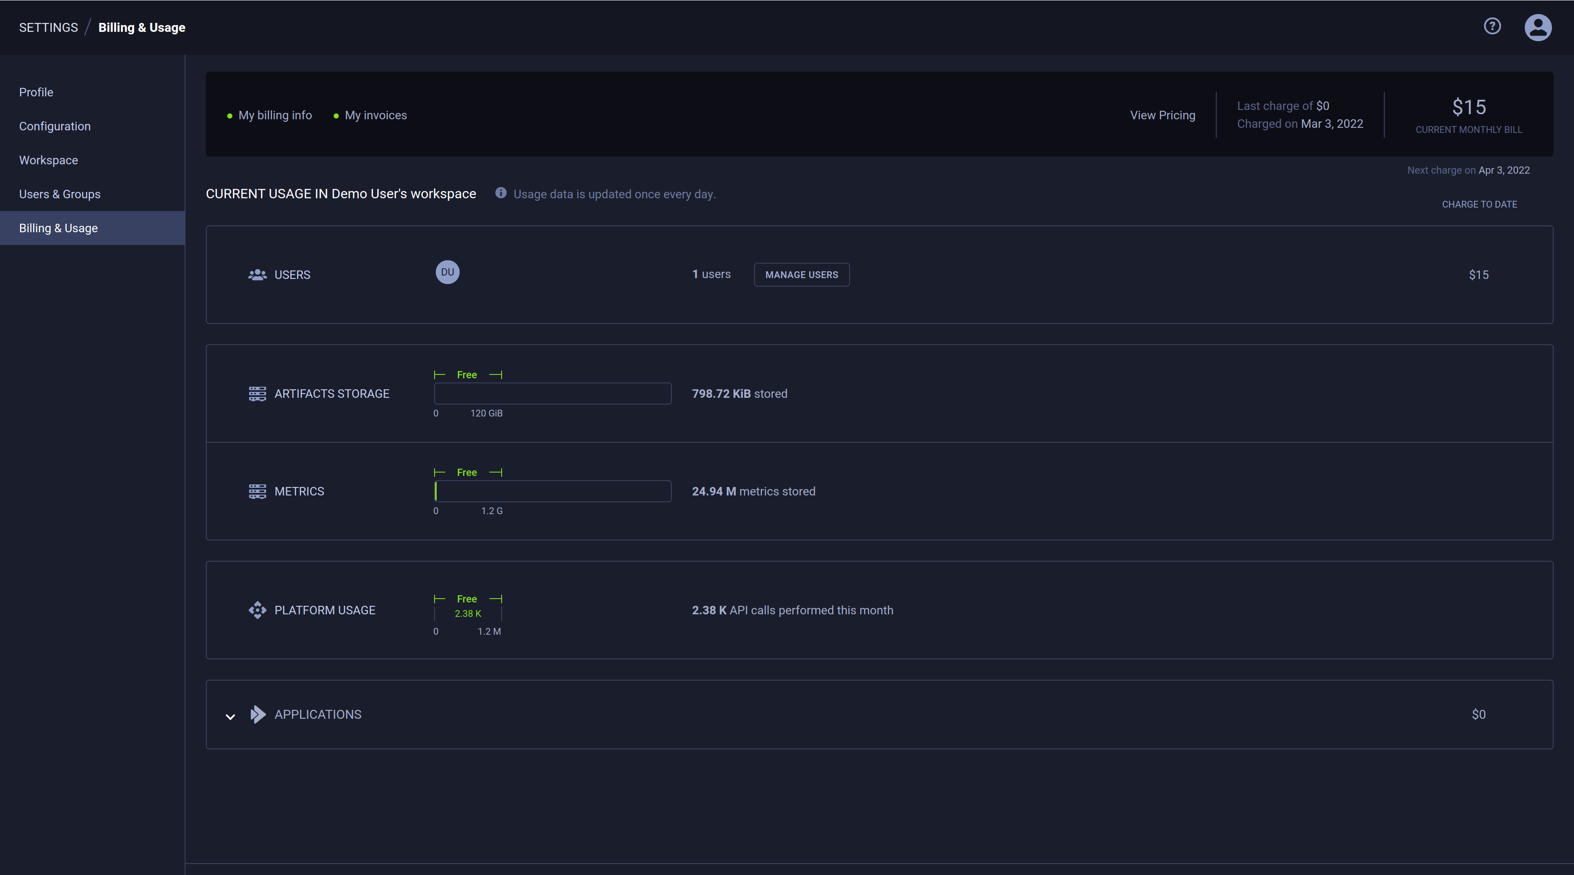
Task: Click the 24.94 M metrics stored text
Action: 753,492
